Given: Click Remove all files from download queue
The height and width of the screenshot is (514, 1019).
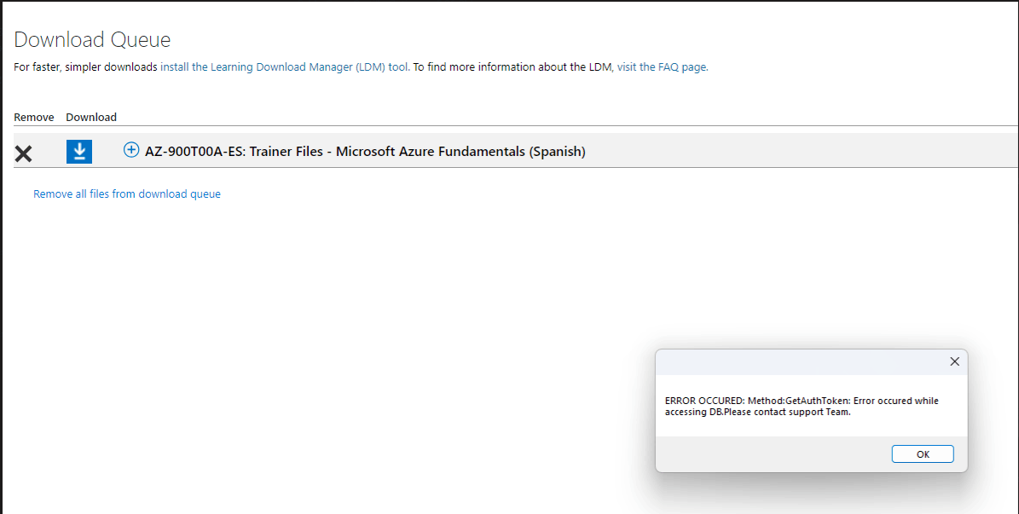Looking at the screenshot, I should click(x=127, y=193).
